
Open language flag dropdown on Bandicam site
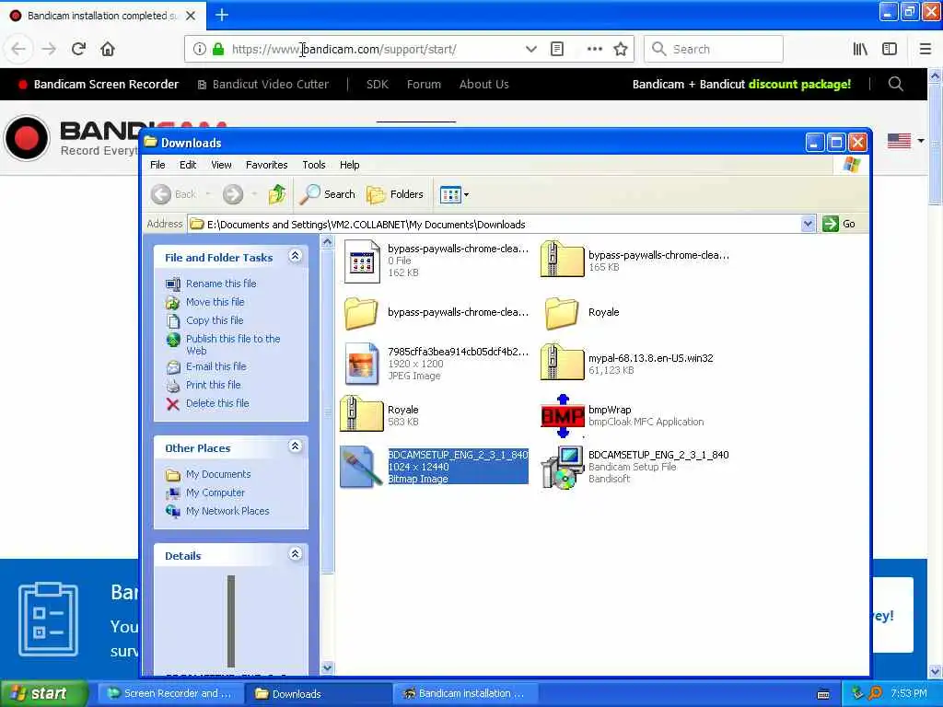(x=906, y=141)
